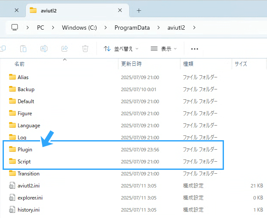Close the aviutl2 tab
Viewport: 267px width, 218px height.
(120, 10)
